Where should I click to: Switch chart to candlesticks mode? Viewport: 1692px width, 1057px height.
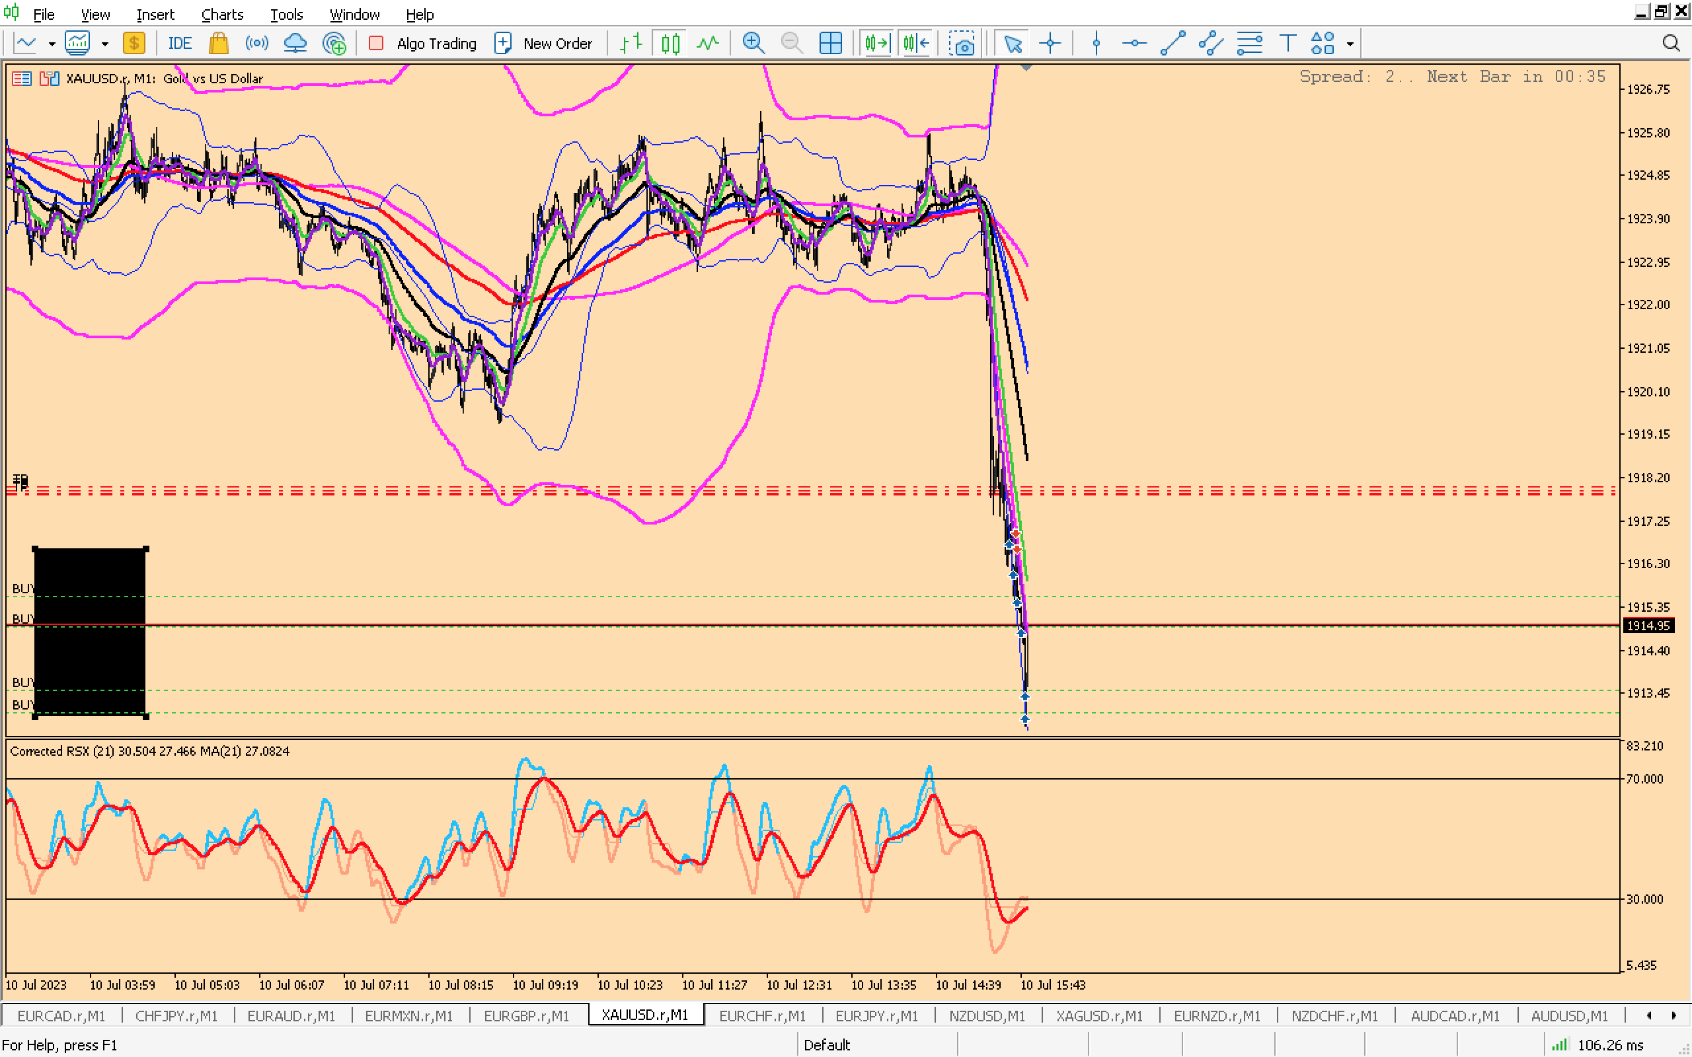(x=670, y=44)
